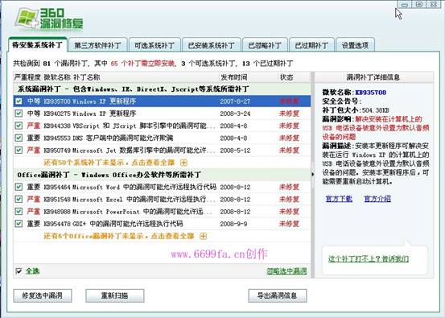Open the 可选系统补丁 tab

155,45
